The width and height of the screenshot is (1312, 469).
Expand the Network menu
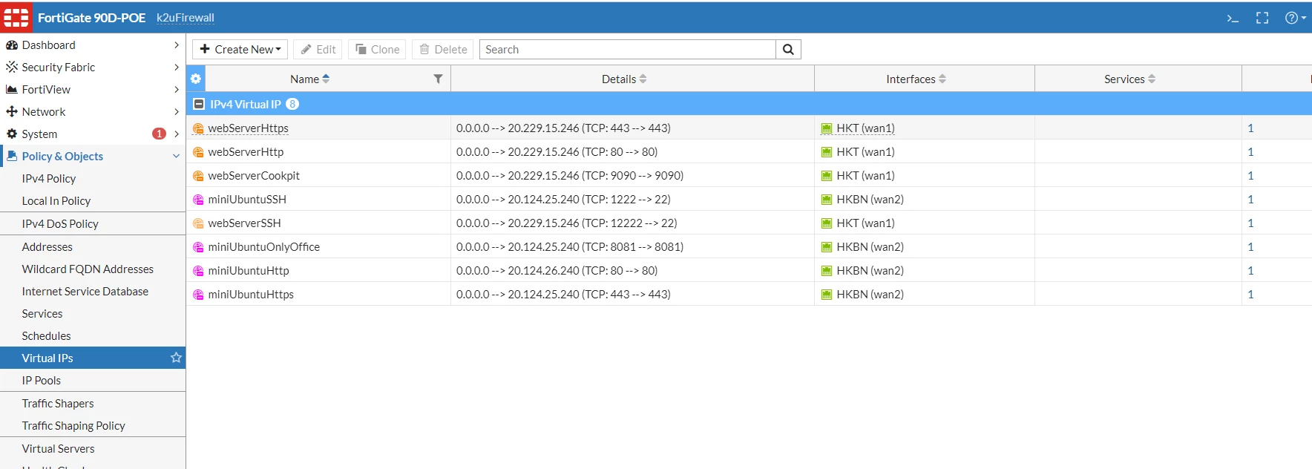click(x=93, y=111)
